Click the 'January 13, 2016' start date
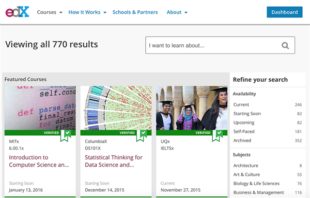 (x=26, y=190)
